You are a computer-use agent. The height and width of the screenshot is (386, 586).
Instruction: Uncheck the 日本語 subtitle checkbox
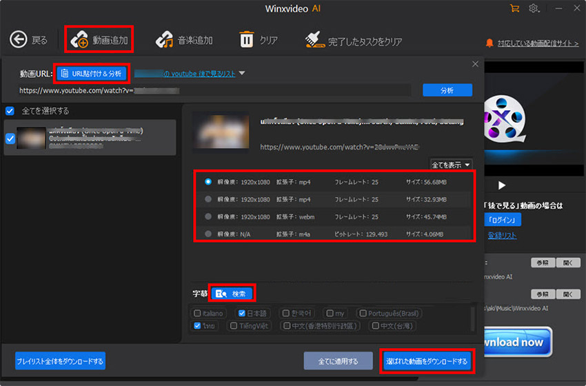tap(242, 313)
